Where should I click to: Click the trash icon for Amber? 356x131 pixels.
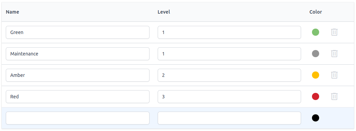334,75
